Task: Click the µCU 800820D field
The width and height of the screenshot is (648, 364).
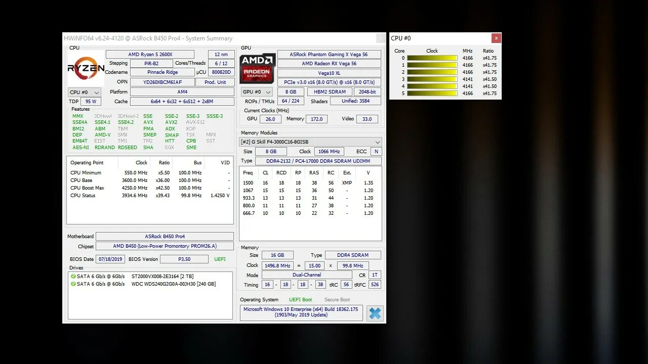Action: coord(221,72)
